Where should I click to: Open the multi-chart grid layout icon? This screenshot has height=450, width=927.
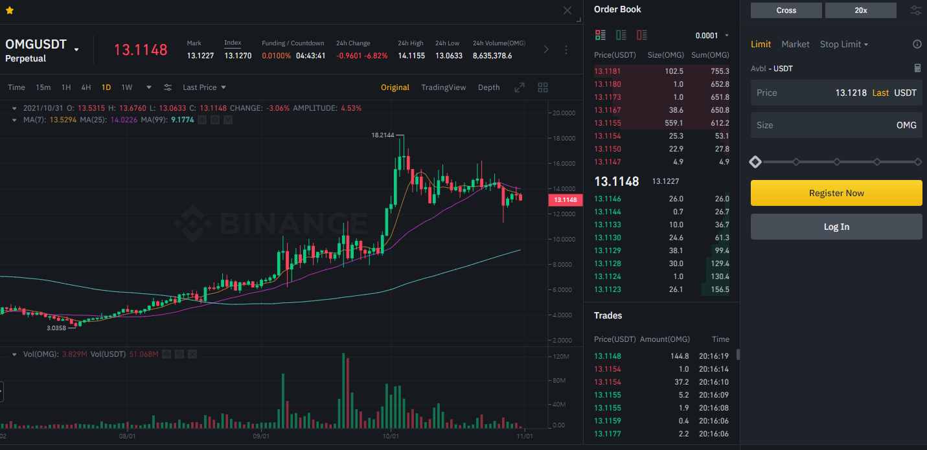coord(543,87)
